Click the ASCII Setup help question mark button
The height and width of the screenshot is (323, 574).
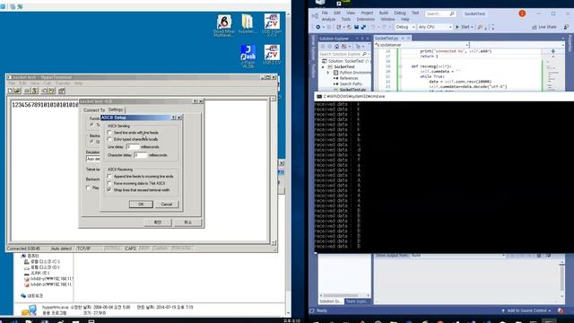174,118
